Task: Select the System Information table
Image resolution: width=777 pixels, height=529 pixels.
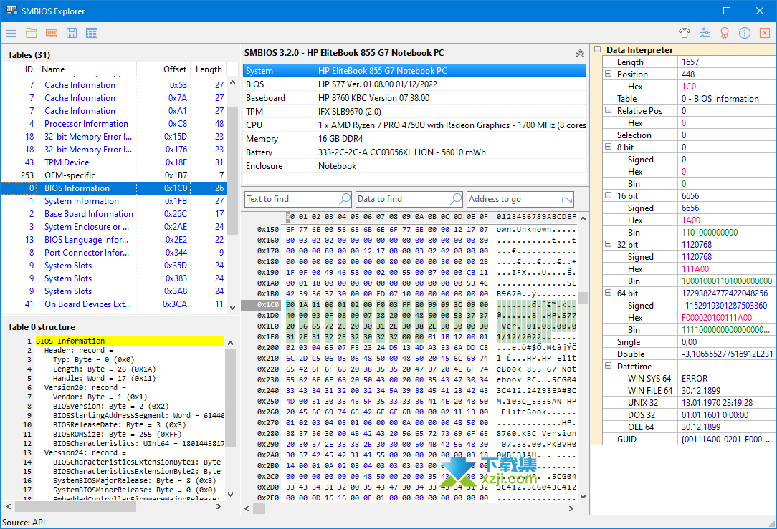Action: [x=113, y=201]
